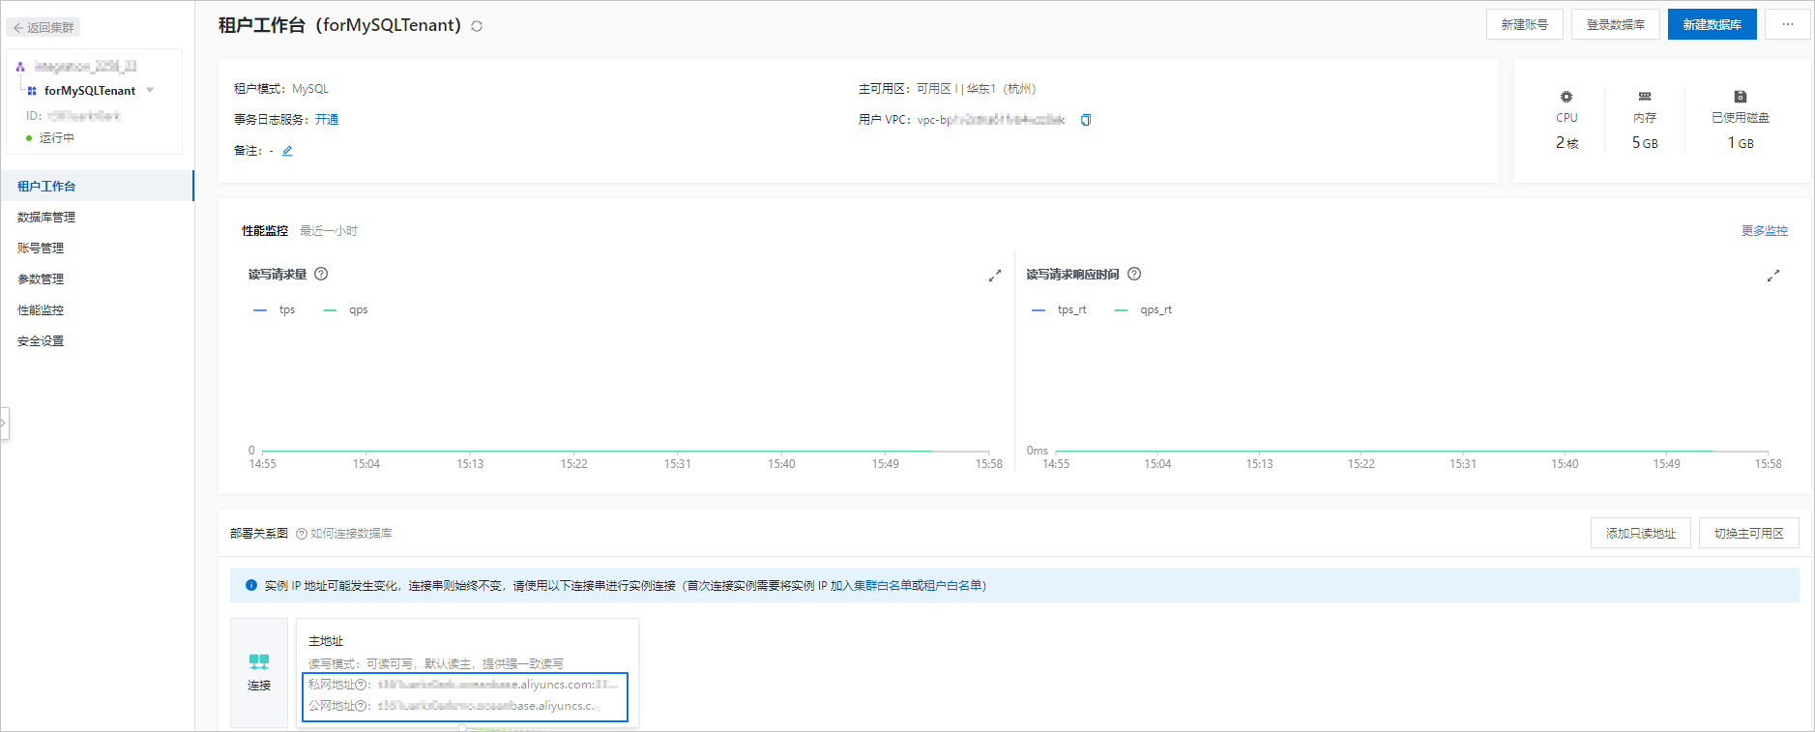
Task: Click the info icon in the IP notice banner
Action: pyautogui.click(x=251, y=585)
